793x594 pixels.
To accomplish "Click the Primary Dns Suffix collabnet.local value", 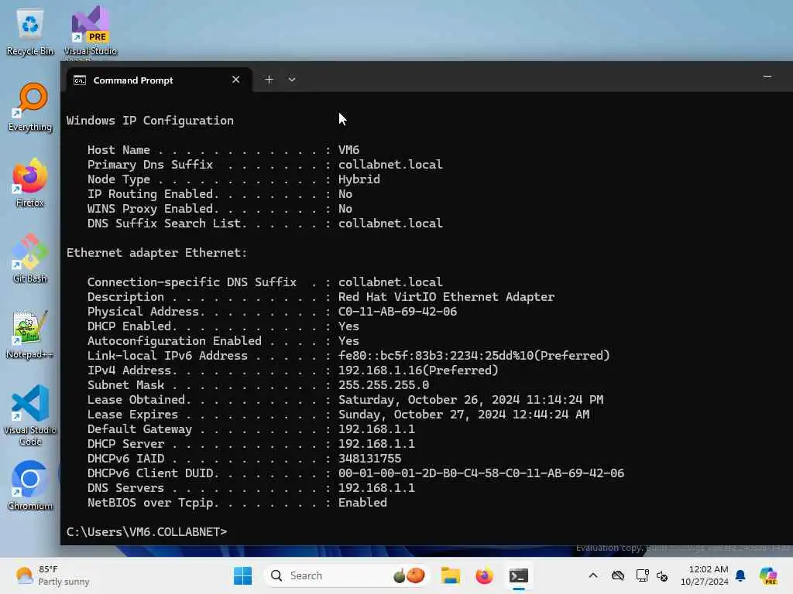I will coord(390,165).
